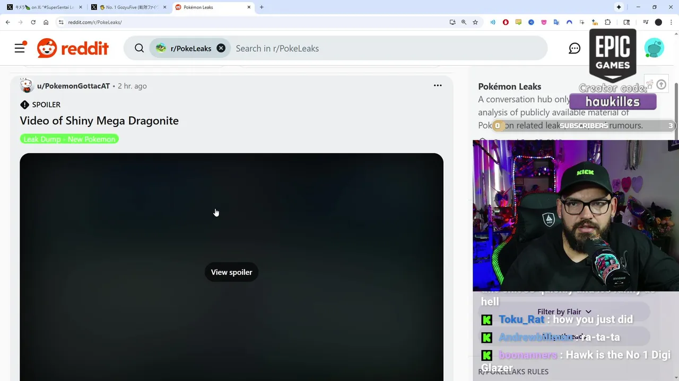Open the browser profile avatar
This screenshot has width=679, height=381.
(658, 22)
